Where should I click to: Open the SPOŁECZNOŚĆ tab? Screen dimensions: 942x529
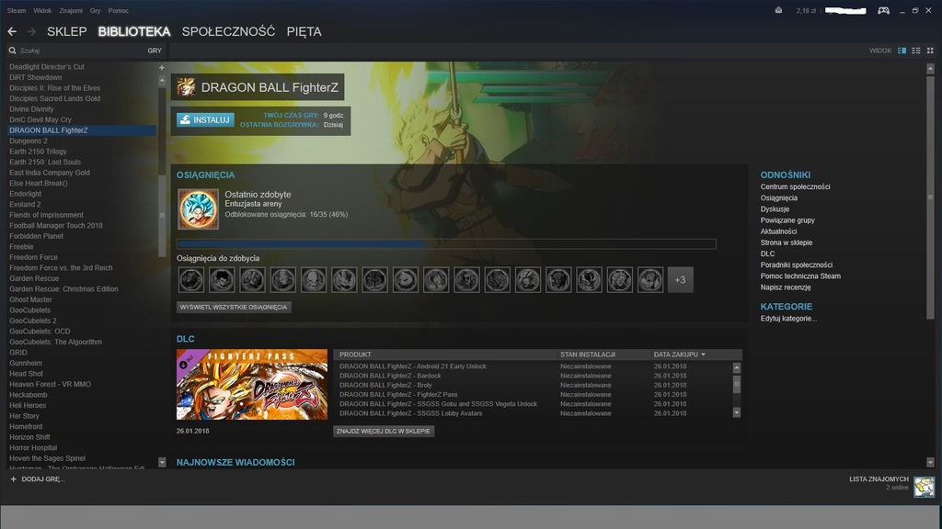pos(228,31)
